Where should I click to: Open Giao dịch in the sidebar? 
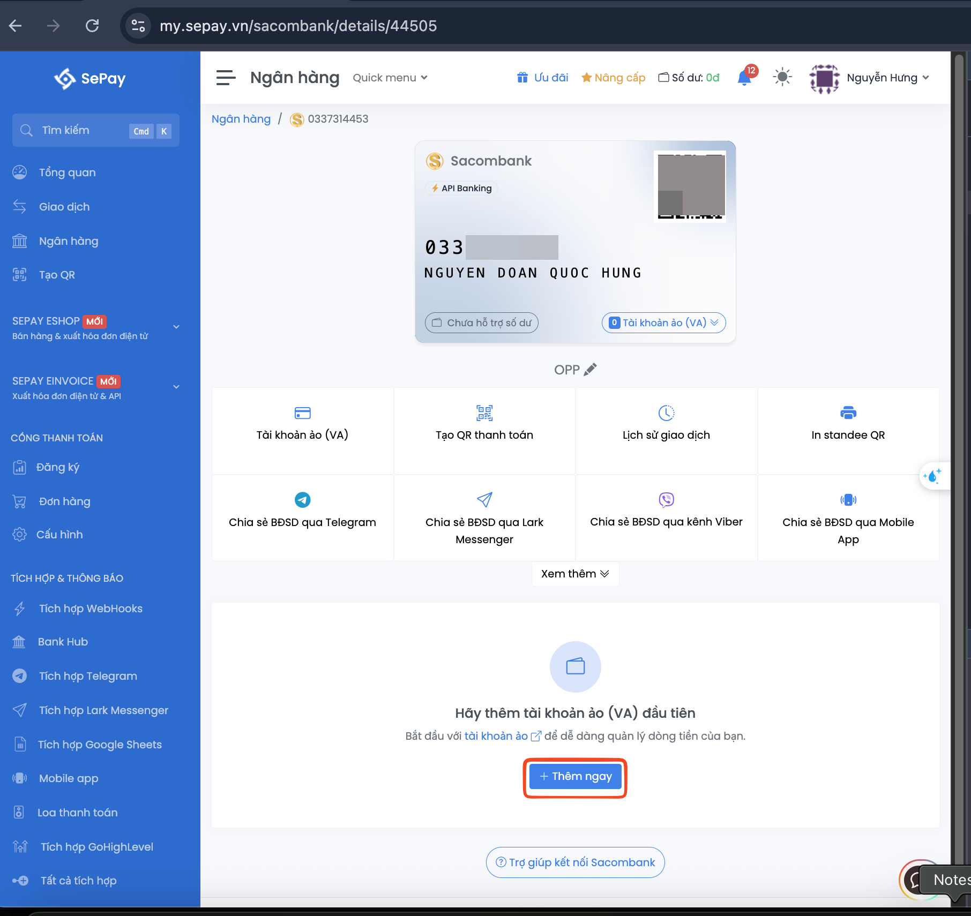tap(64, 207)
